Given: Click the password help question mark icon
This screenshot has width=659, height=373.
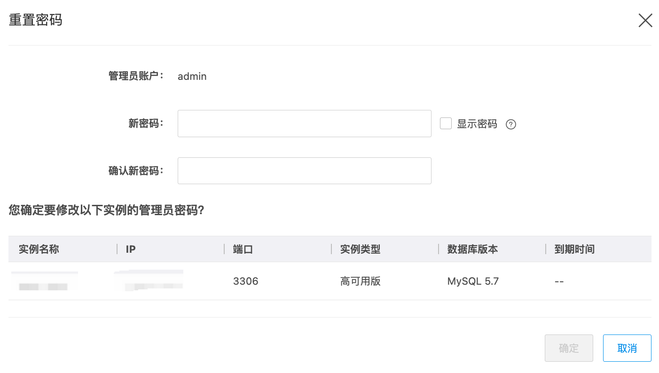Looking at the screenshot, I should pos(511,124).
